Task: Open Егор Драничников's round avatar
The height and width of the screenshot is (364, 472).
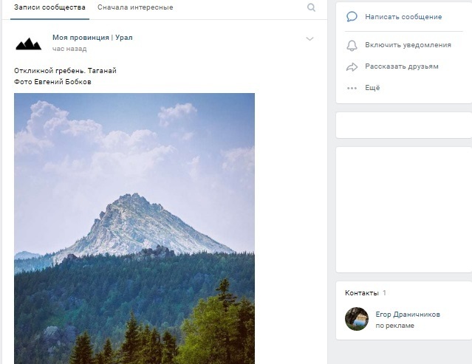Action: pos(357,319)
